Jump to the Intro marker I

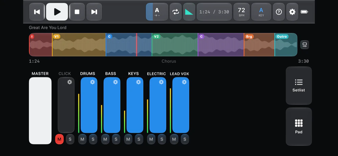point(32,36)
